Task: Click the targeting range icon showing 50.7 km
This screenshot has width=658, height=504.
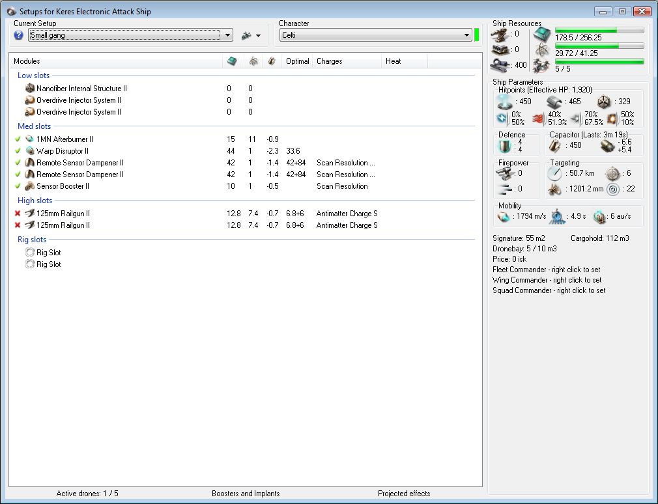Action: [x=554, y=173]
